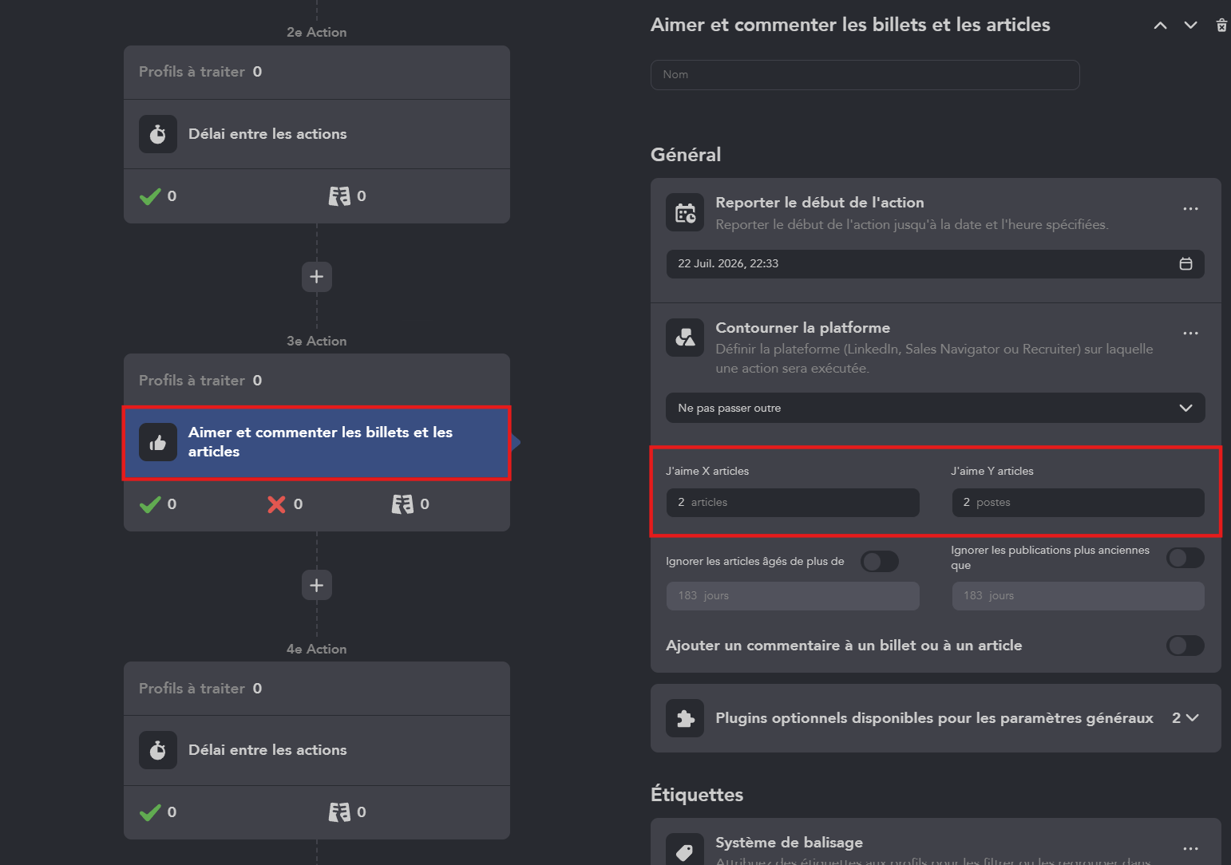Select the Aimer et commenter les billets action
1231x865 pixels.
pos(317,443)
